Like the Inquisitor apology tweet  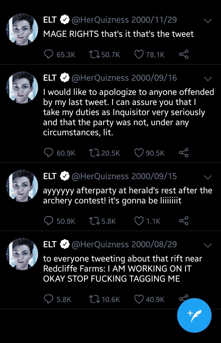click(x=139, y=153)
